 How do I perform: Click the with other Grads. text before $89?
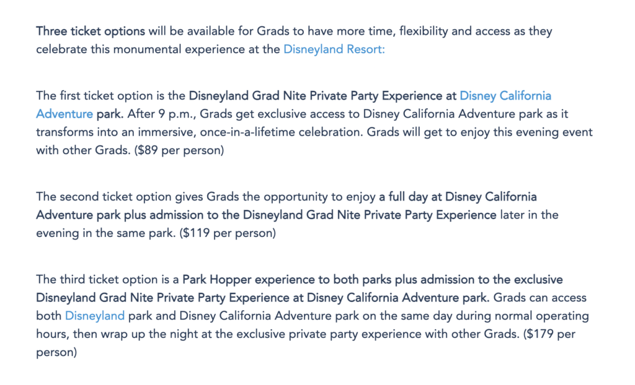click(x=84, y=150)
